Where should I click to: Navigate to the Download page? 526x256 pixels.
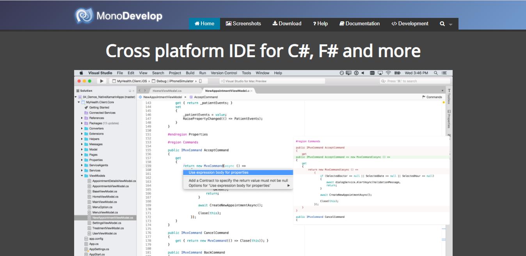coord(287,23)
